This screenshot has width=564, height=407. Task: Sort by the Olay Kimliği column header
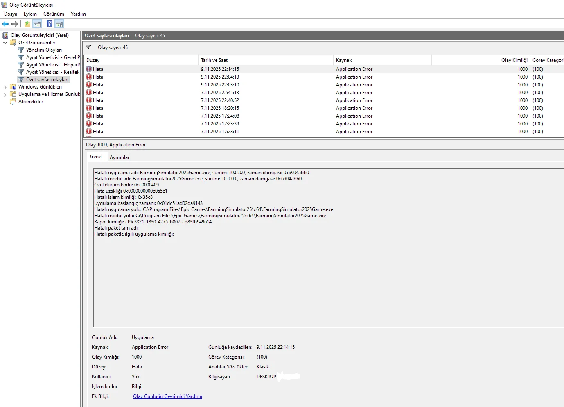[x=481, y=60]
